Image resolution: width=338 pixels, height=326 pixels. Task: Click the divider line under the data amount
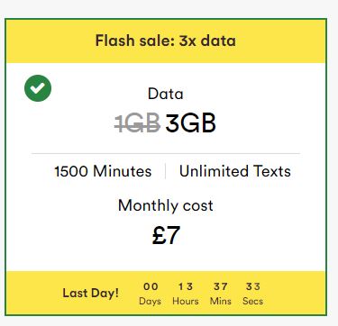166,153
